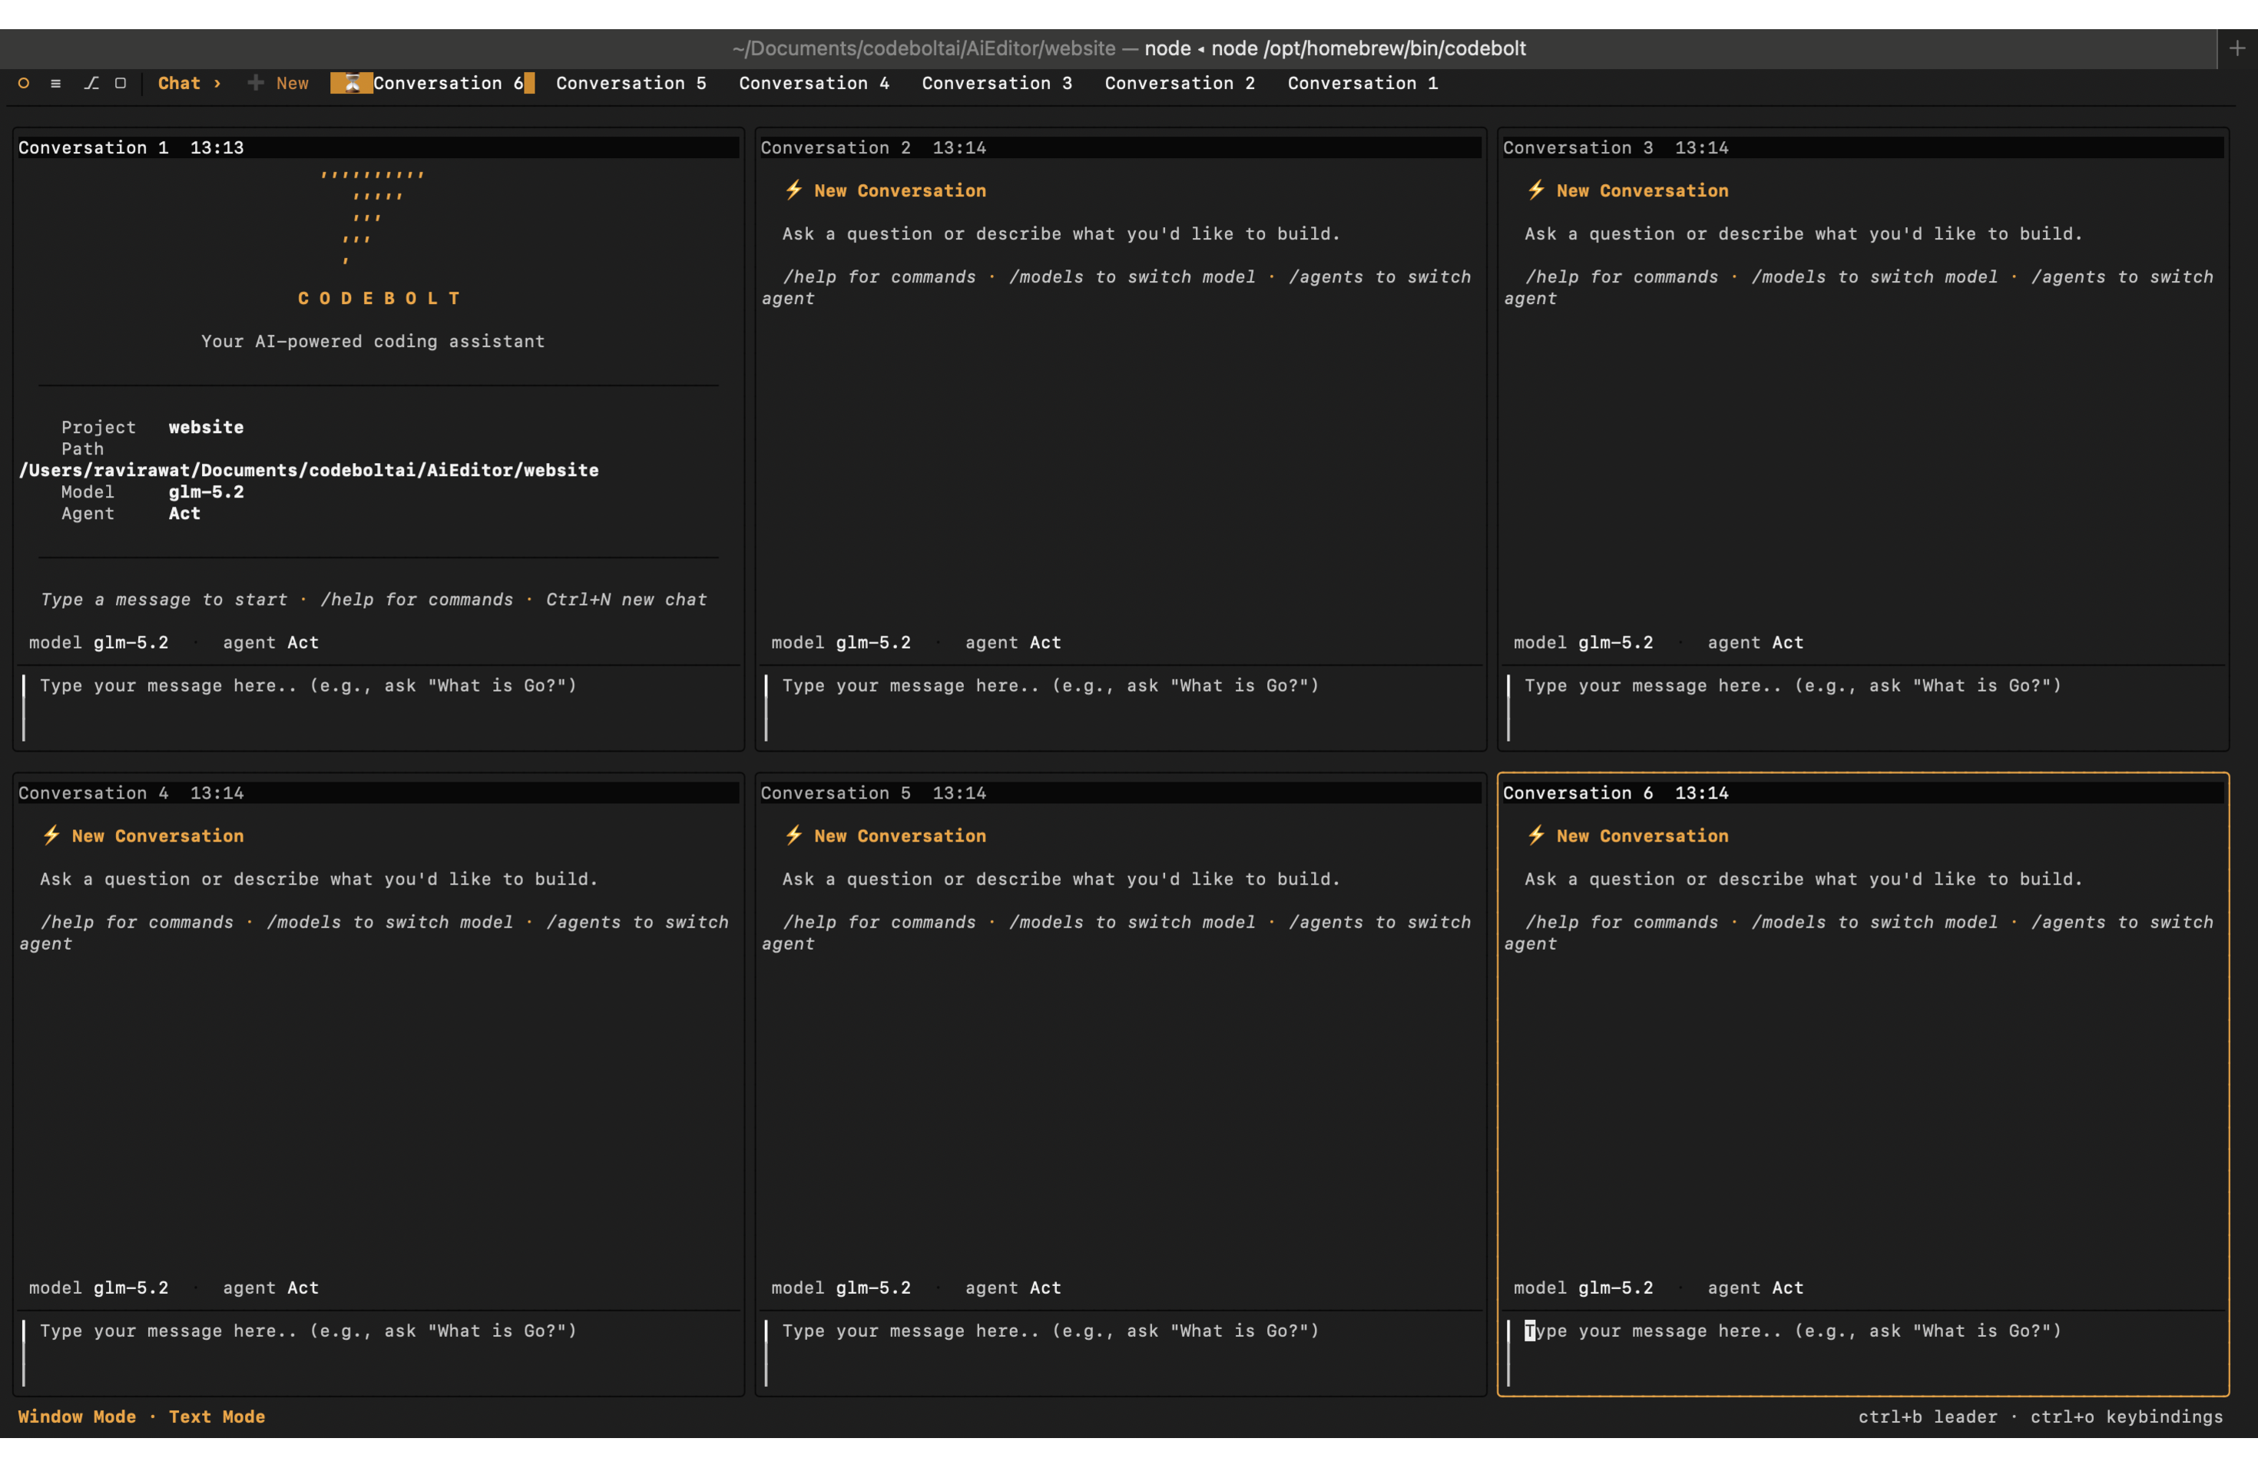
Task: Click the Conversation 4 13:14 pane title
Action: tap(131, 793)
